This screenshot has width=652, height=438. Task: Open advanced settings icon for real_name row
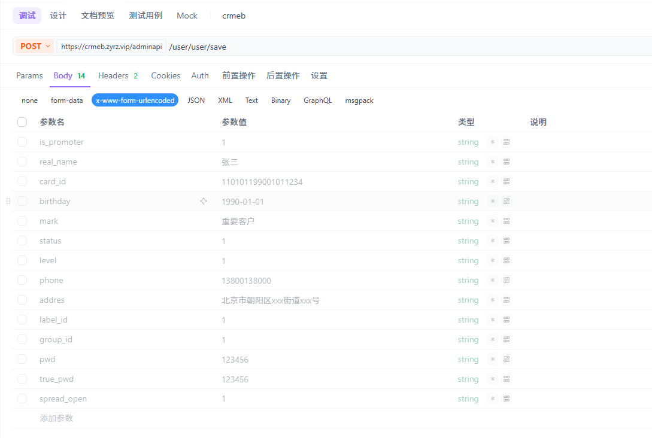point(507,162)
